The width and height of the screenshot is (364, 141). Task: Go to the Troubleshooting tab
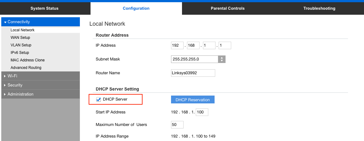tap(319, 8)
